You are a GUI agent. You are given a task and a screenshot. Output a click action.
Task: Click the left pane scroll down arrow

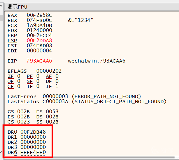(x=1, y=152)
